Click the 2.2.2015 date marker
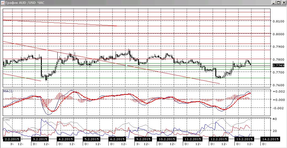Screen dimensions: 287x148 point(12,139)
